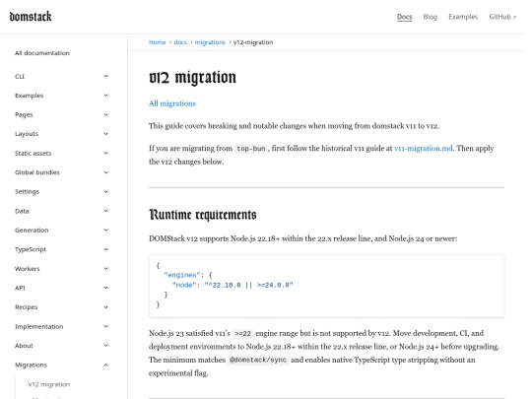Click the Settings sidebar label

[27, 192]
